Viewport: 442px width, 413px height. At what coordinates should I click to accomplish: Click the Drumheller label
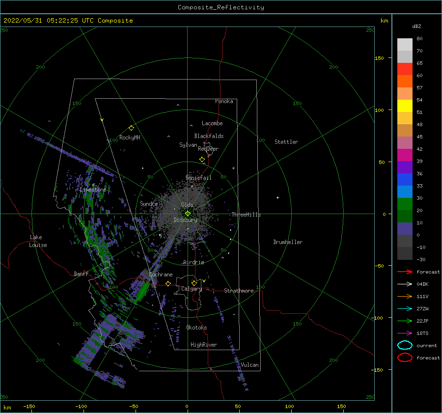[288, 242]
